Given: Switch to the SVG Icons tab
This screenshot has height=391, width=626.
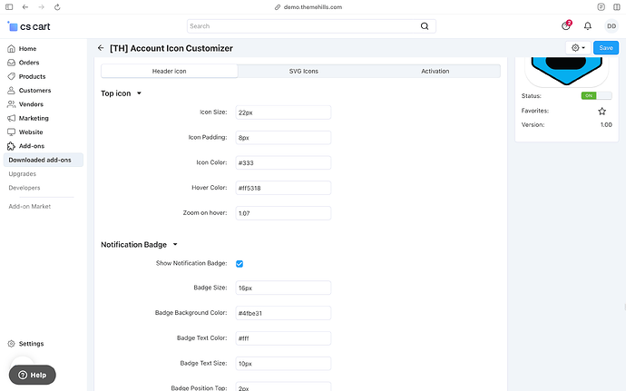Looking at the screenshot, I should [304, 71].
